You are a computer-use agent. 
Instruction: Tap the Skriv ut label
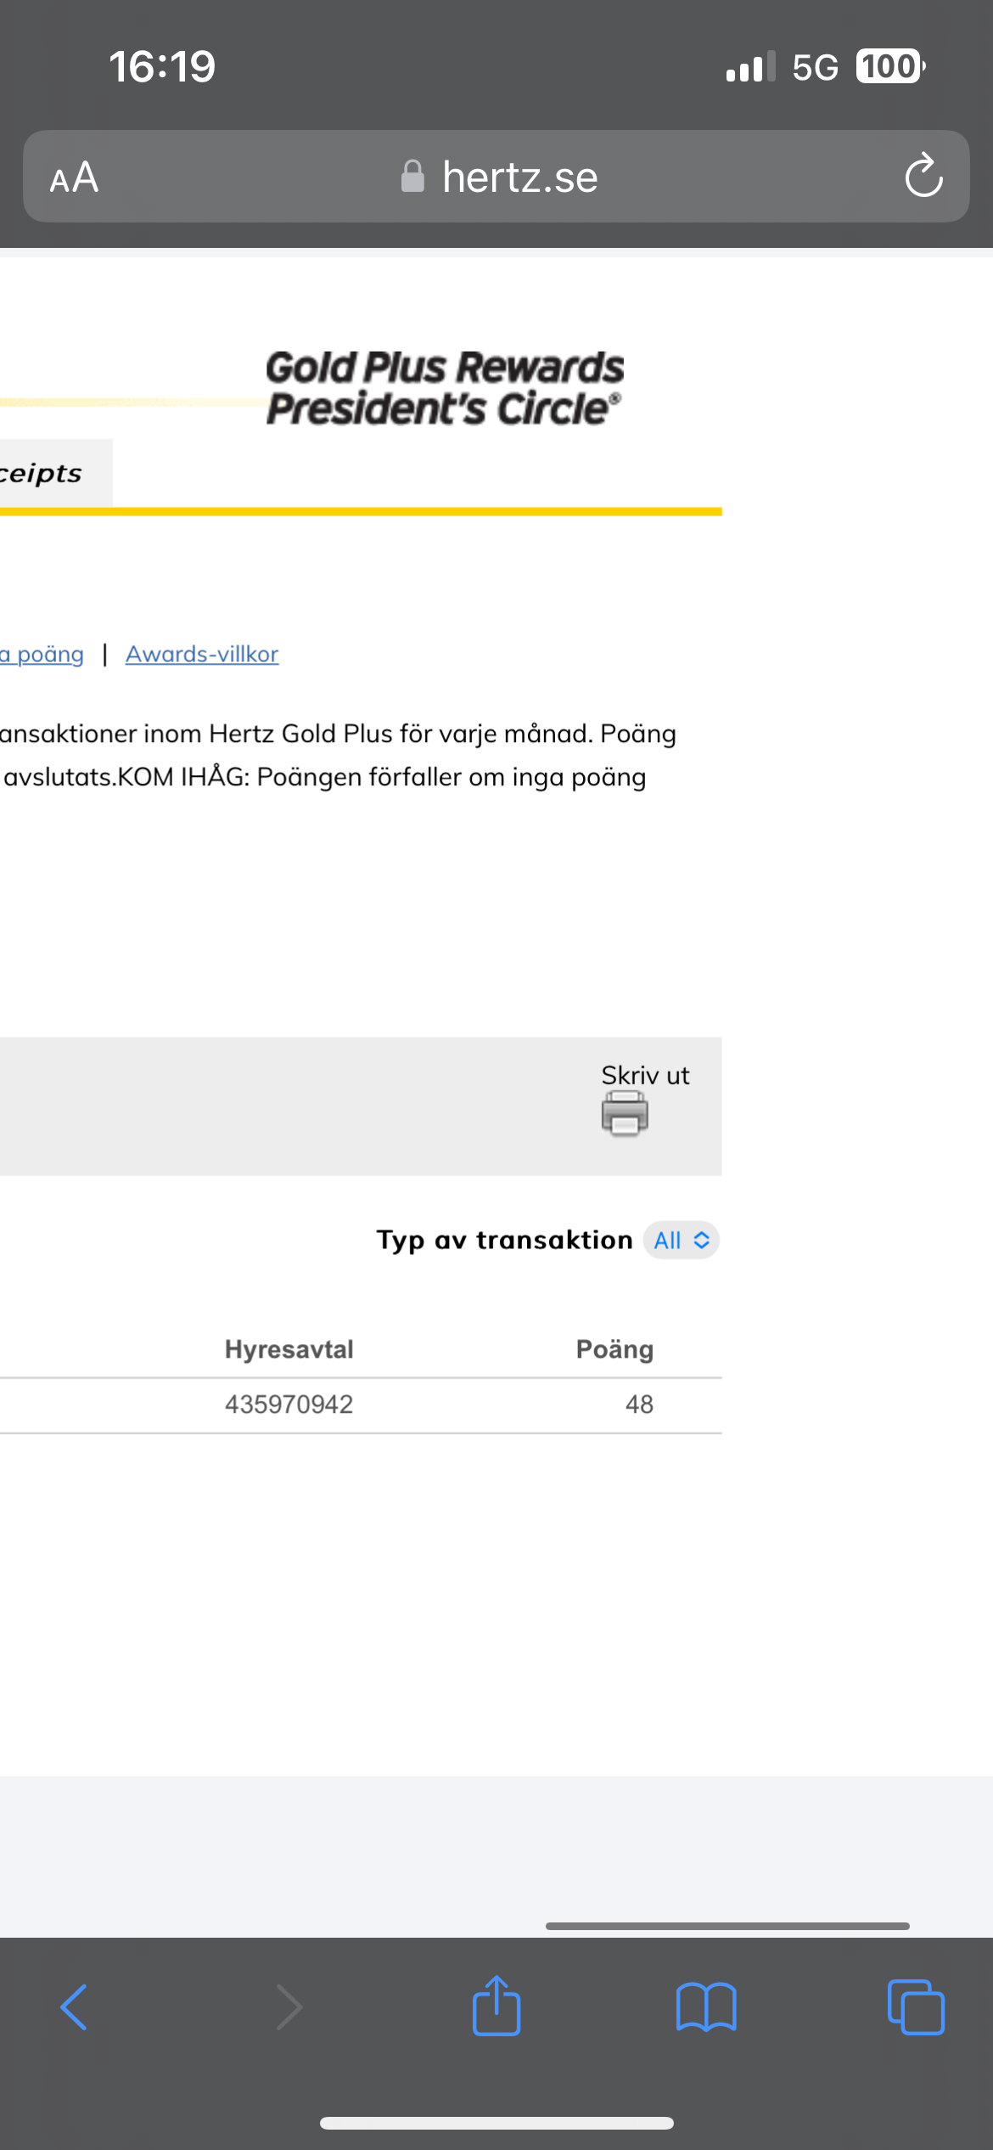(645, 1076)
